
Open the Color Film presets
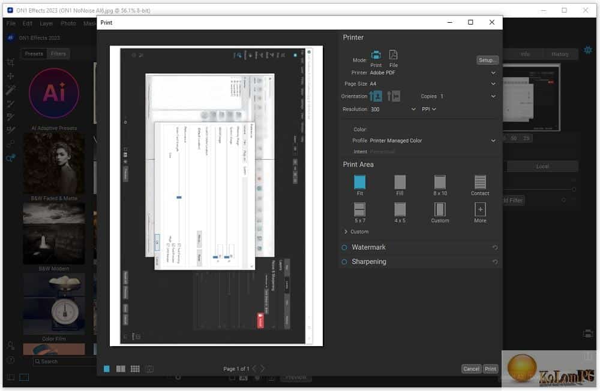54,307
